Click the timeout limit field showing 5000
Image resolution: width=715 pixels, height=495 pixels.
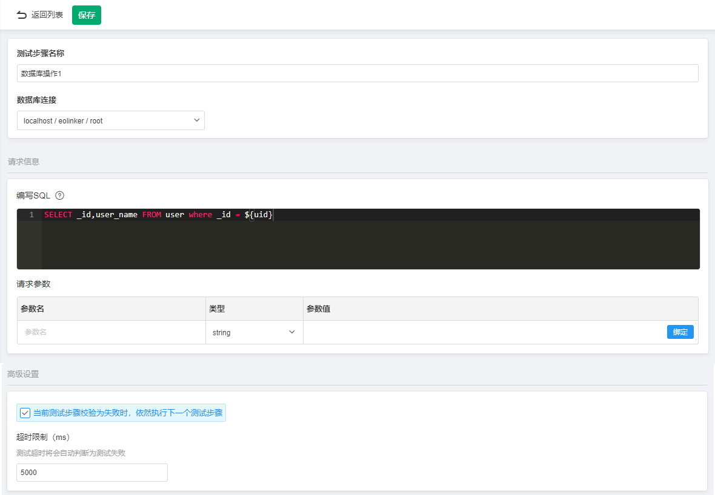coord(92,472)
